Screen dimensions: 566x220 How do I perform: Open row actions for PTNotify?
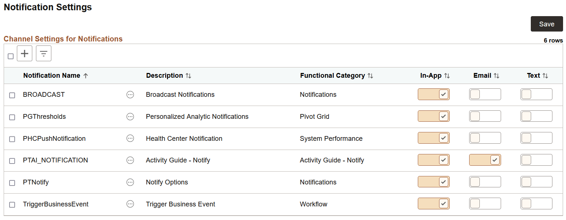click(x=130, y=182)
